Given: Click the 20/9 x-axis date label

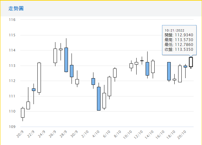Looking at the screenshot, I should [21, 134].
